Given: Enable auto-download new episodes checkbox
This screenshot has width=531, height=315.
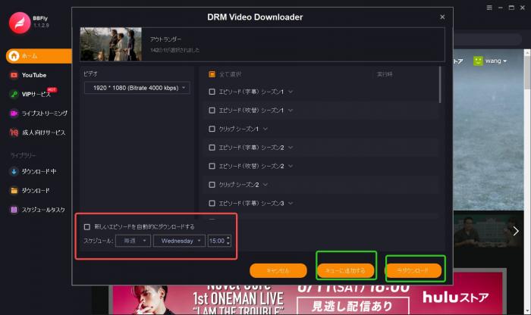Looking at the screenshot, I should (87, 227).
